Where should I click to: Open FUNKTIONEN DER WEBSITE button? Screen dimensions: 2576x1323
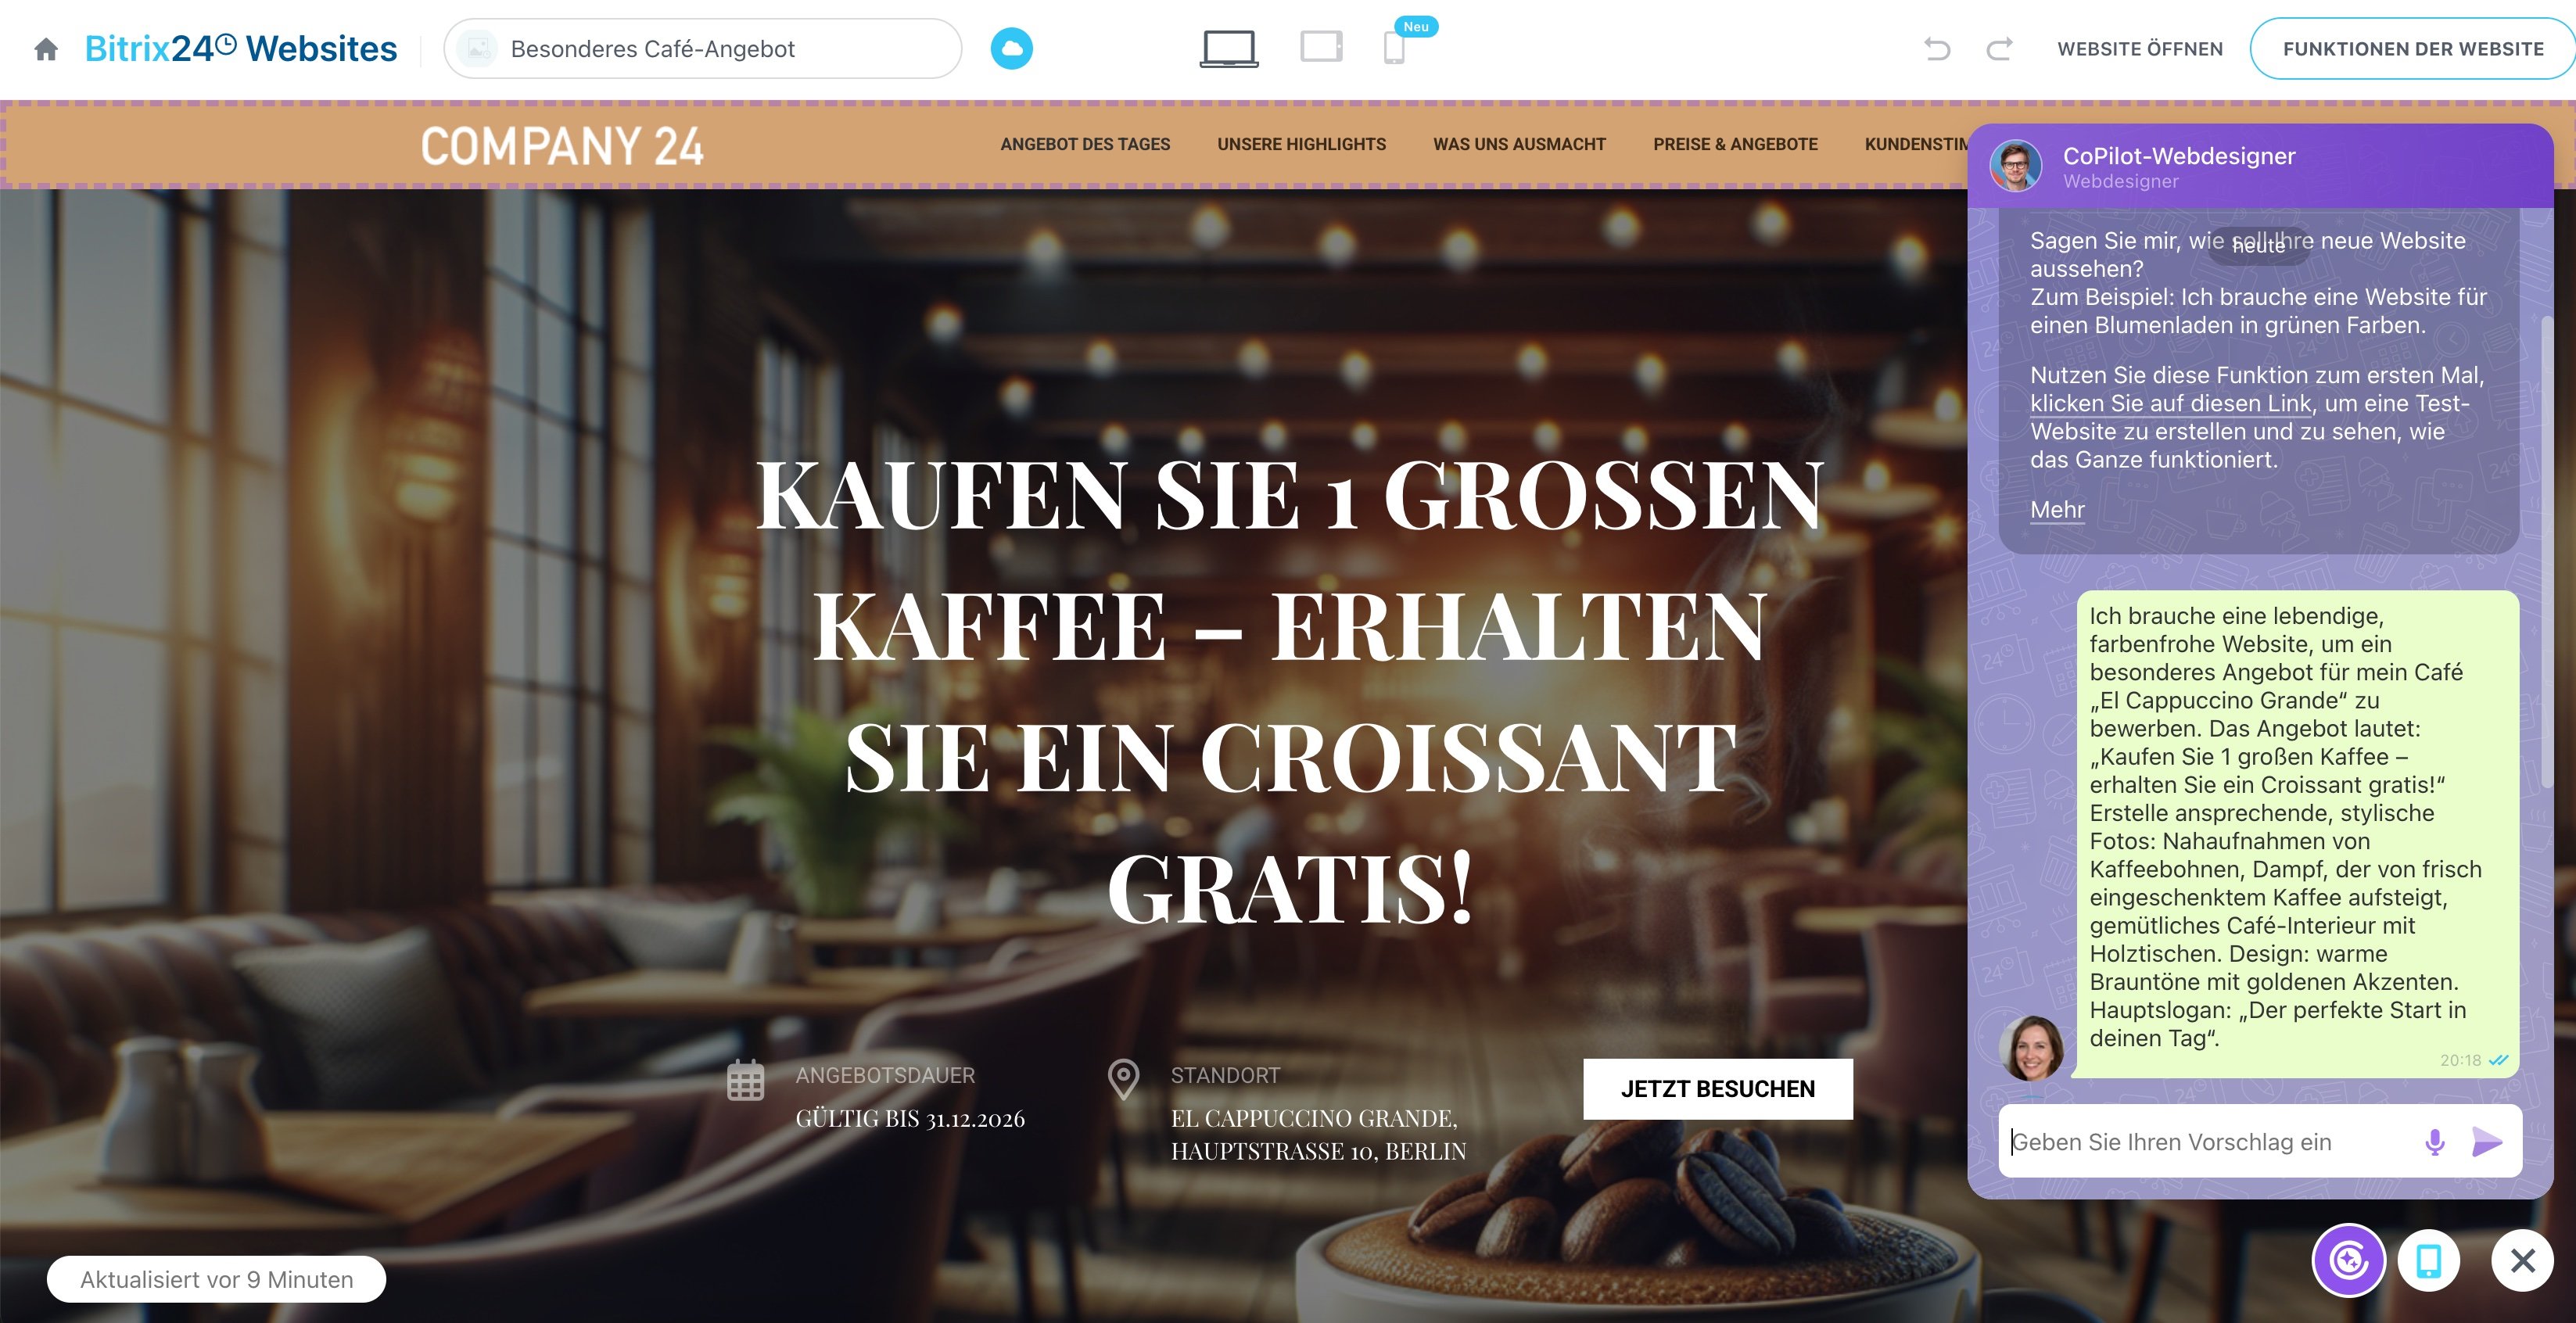pyautogui.click(x=2412, y=49)
